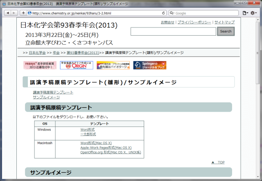Click the ORIGIN graph banner
This screenshot has width=262, height=181.
coord(77,65)
